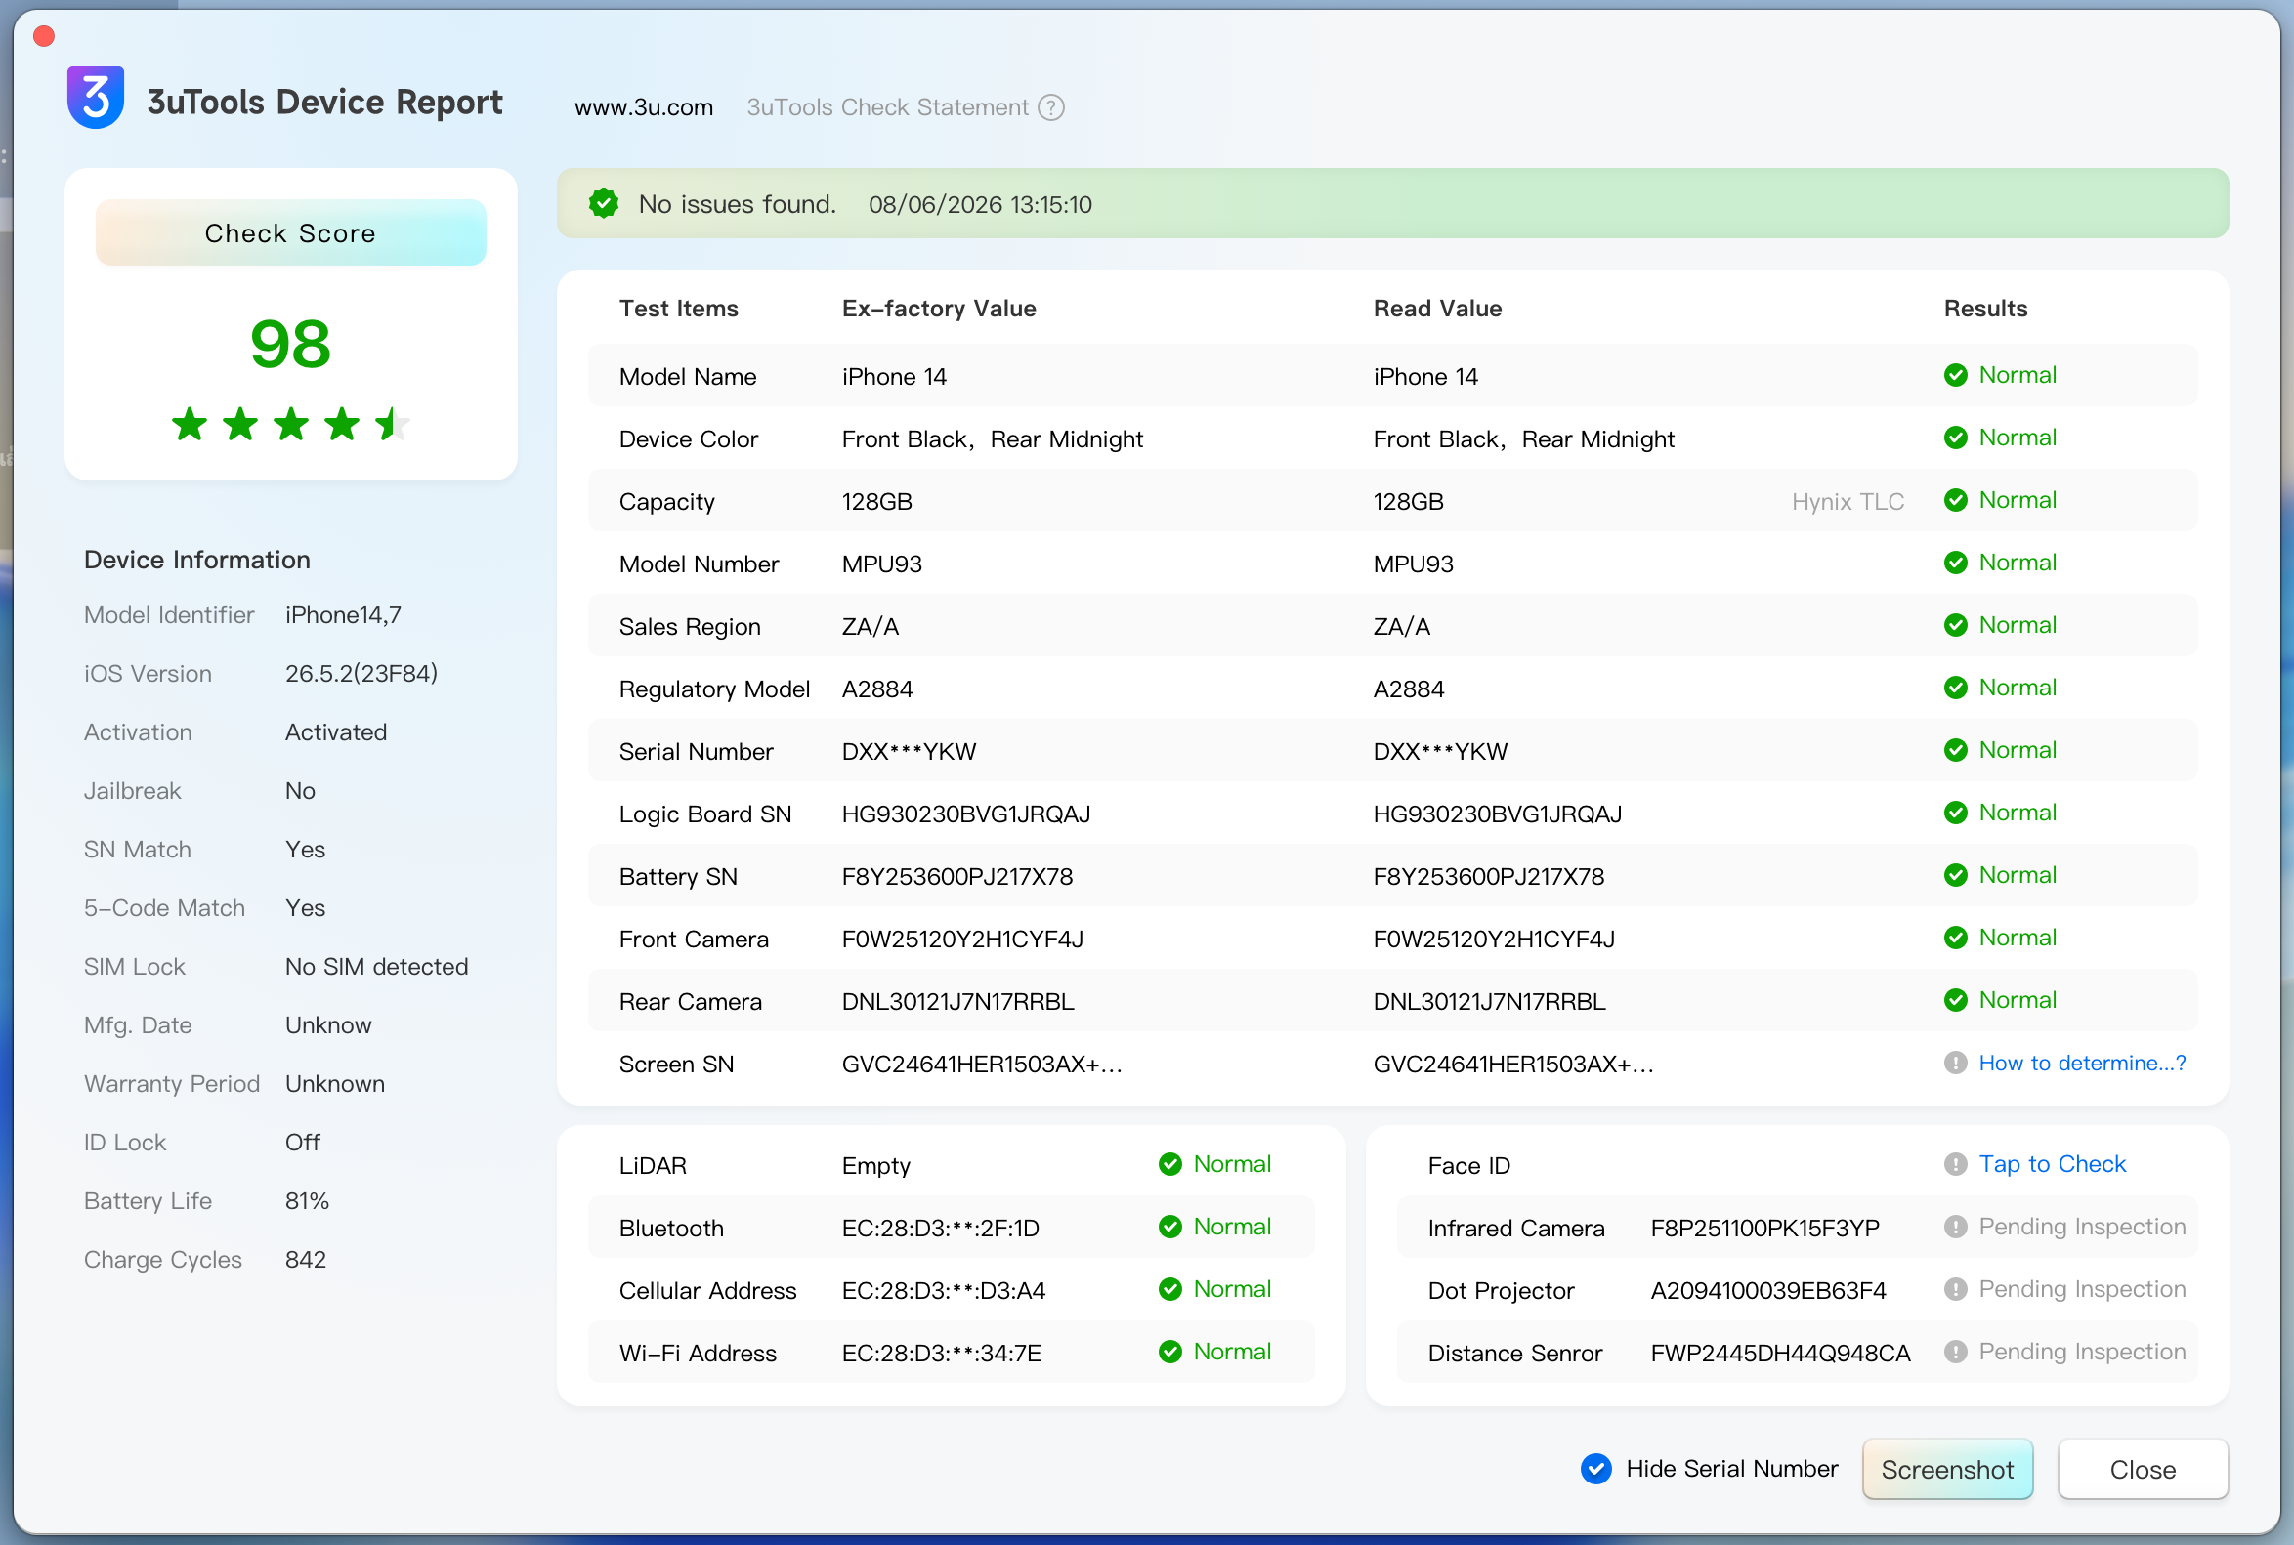Click the green check icon for Model Name

[1956, 375]
